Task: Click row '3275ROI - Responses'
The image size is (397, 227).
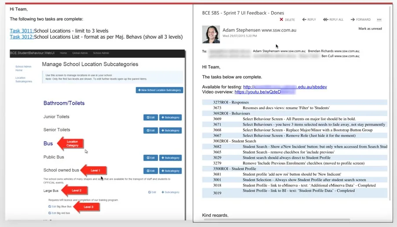Action: 294,102
